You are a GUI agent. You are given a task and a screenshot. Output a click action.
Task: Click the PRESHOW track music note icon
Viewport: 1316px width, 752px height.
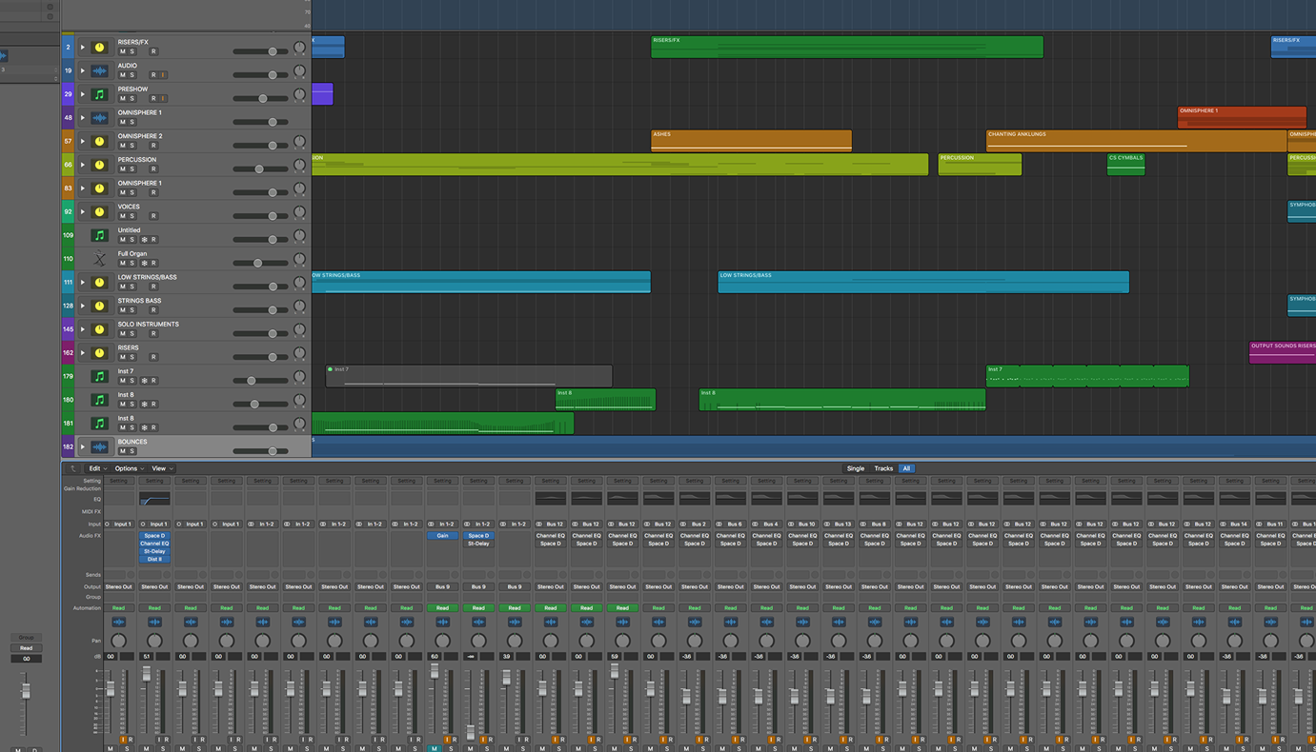[99, 94]
